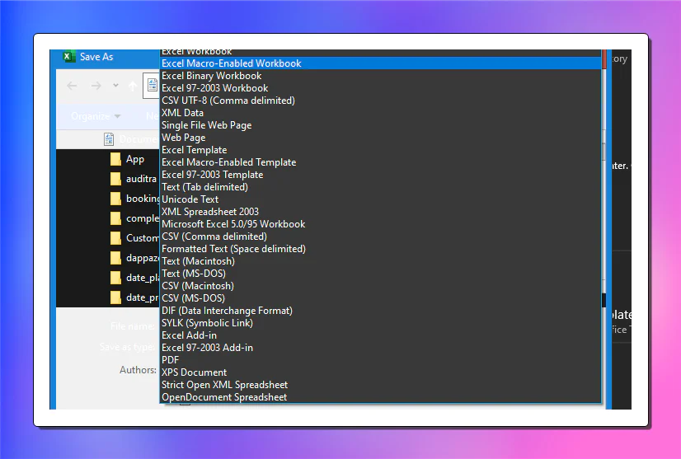Pick Excel 97-2003 Workbook option
The width and height of the screenshot is (681, 459).
(x=380, y=88)
